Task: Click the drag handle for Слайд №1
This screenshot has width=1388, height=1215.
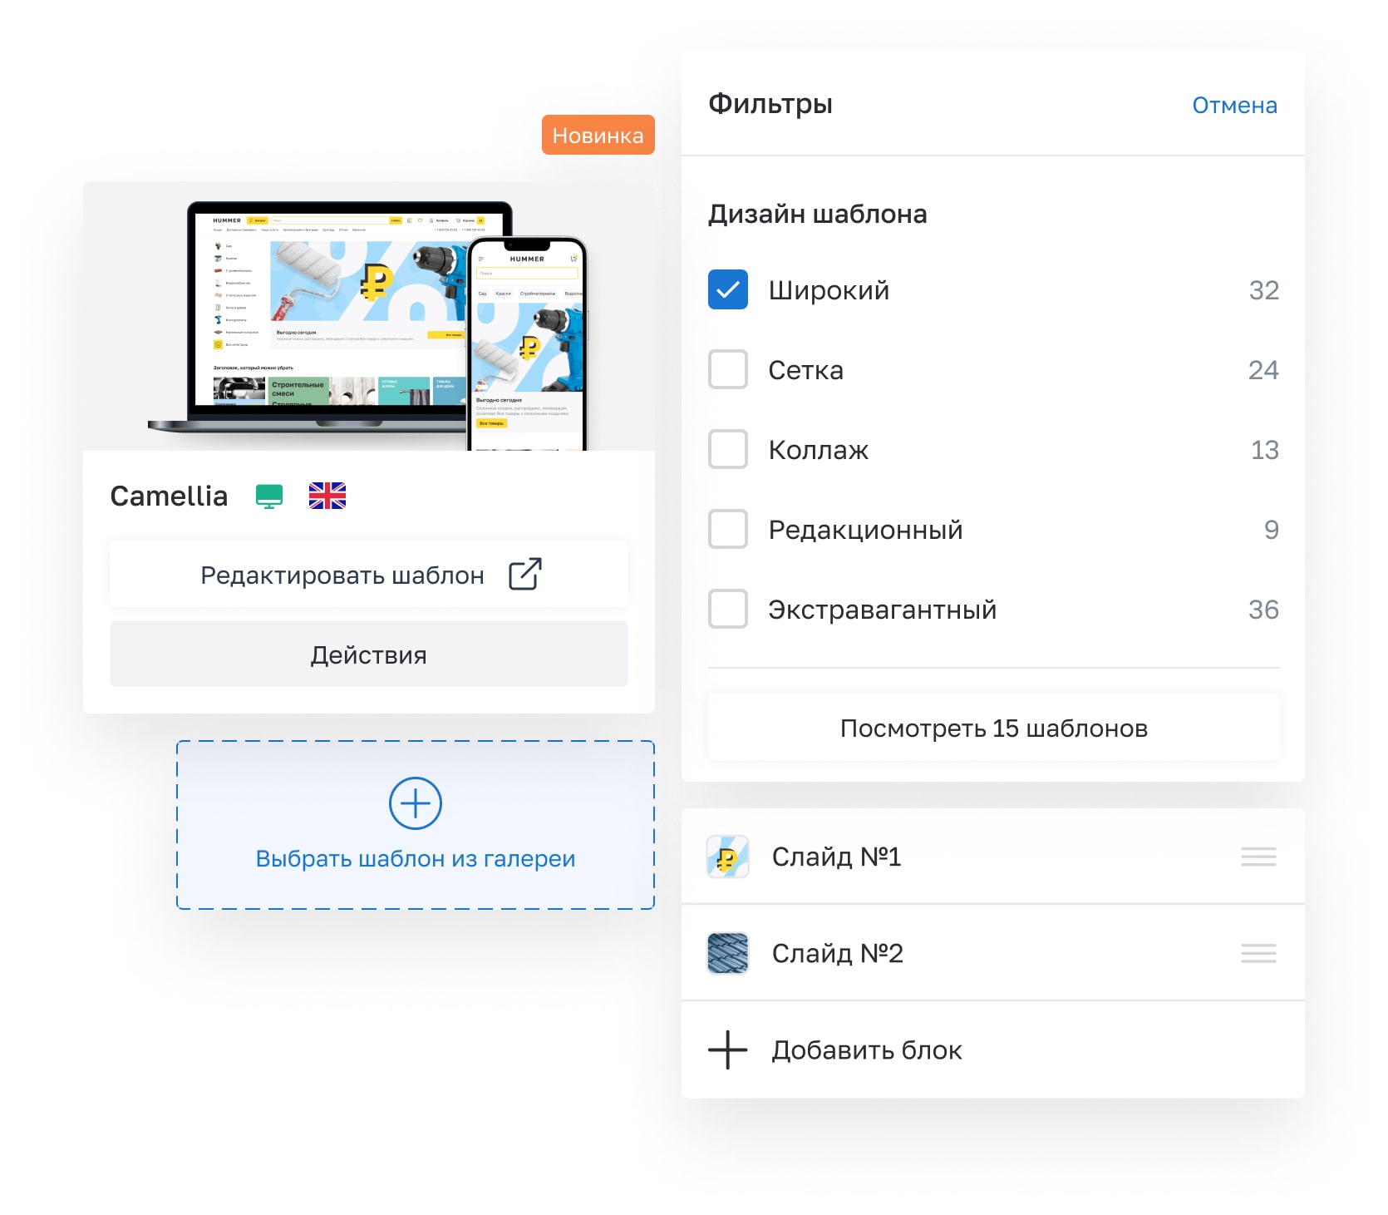Action: click(x=1258, y=857)
